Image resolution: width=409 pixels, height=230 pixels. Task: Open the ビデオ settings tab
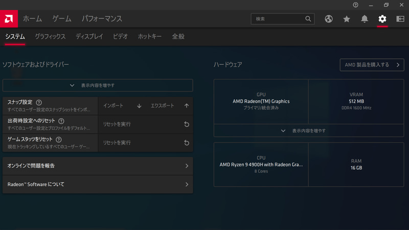point(120,36)
